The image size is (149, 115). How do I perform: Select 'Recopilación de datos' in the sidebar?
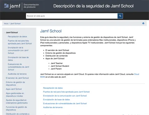click(x=17, y=37)
